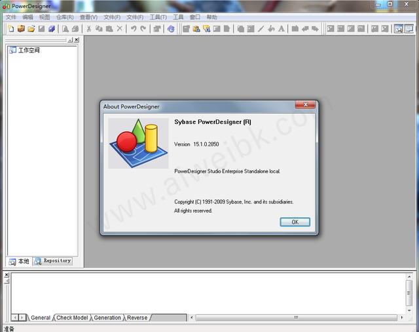419x332 pixels.
Task: Click the output vertical scrollbar thumb
Action: pos(409,293)
